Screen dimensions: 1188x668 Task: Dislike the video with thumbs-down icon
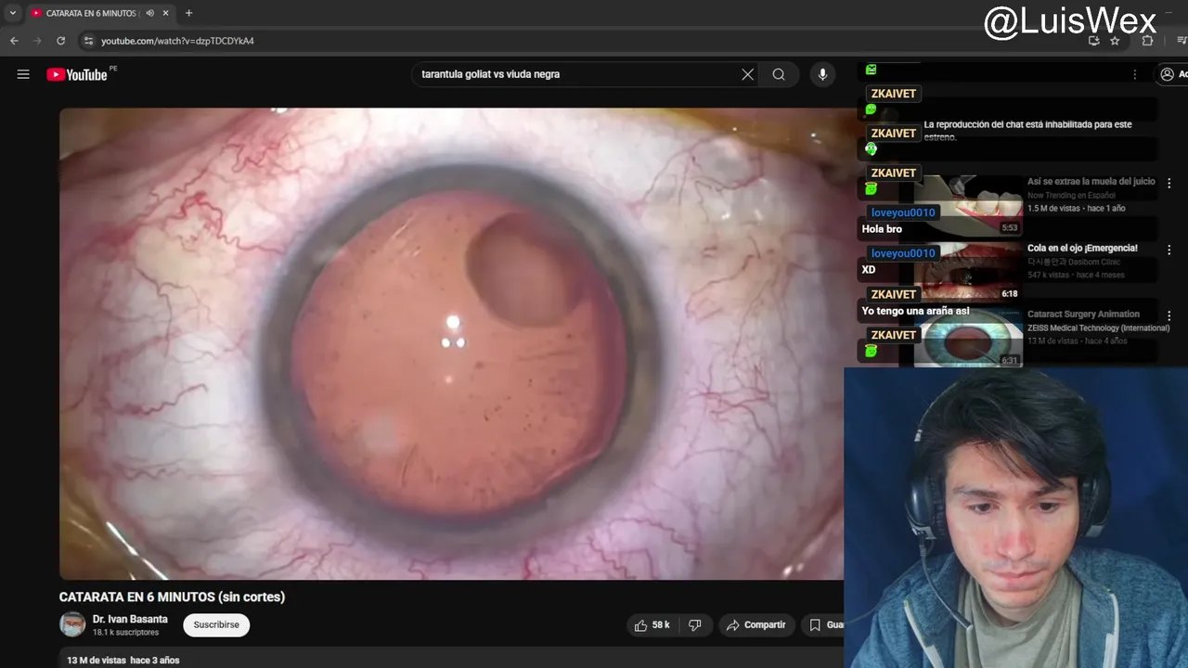pyautogui.click(x=695, y=625)
